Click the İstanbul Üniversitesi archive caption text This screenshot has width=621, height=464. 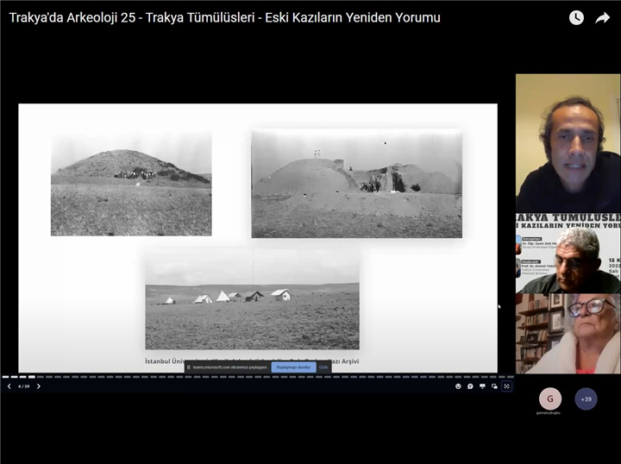click(x=252, y=361)
